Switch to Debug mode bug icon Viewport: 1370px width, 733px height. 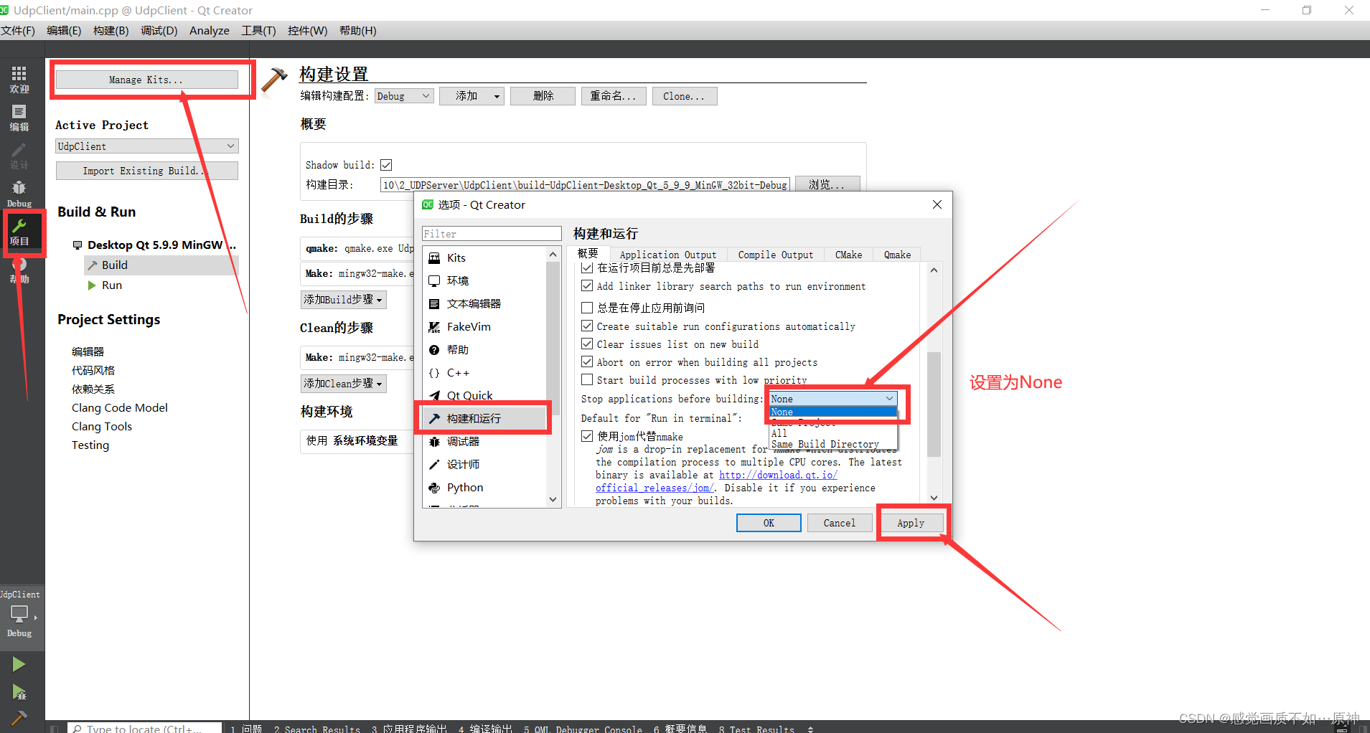point(19,194)
